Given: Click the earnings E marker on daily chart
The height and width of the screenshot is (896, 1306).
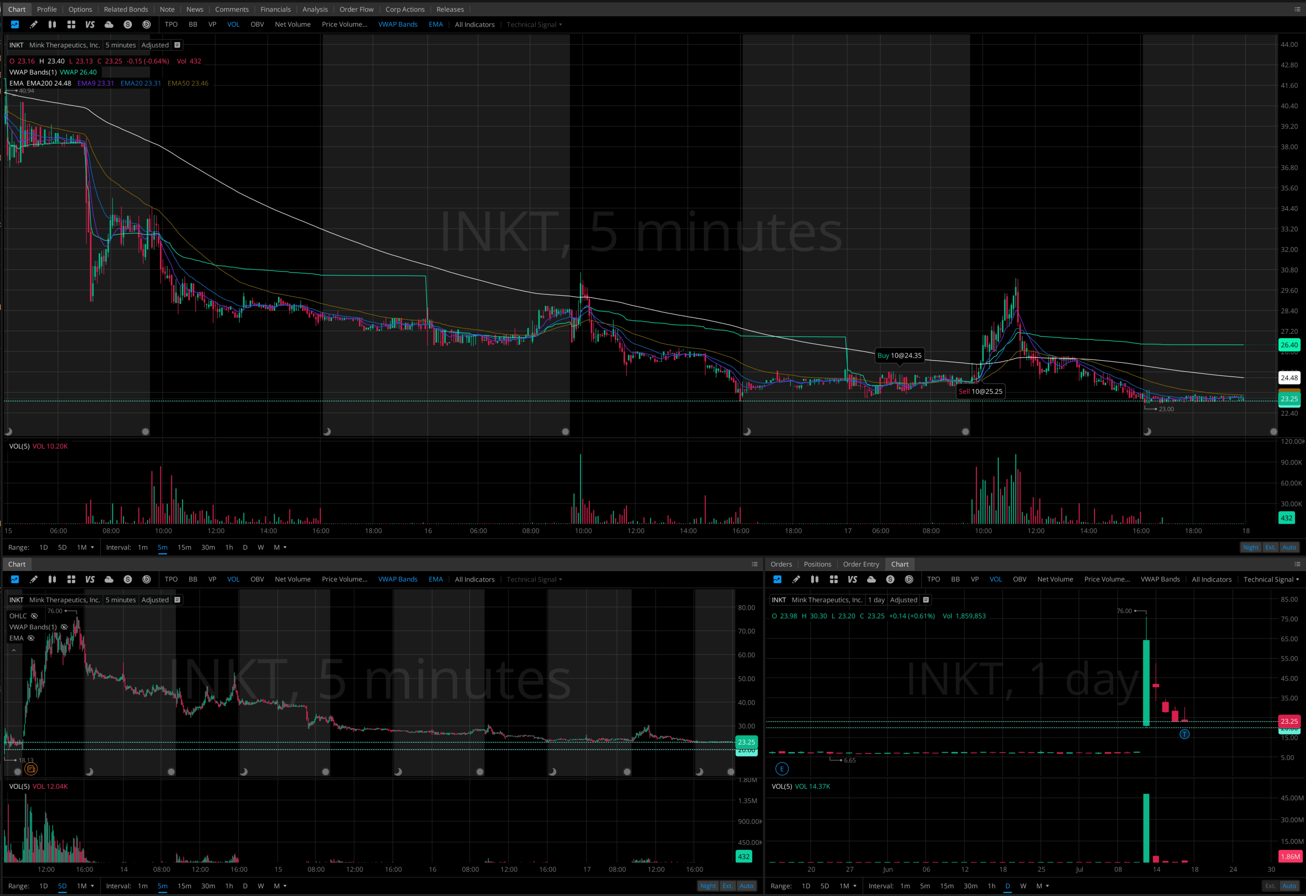Looking at the screenshot, I should [x=782, y=769].
